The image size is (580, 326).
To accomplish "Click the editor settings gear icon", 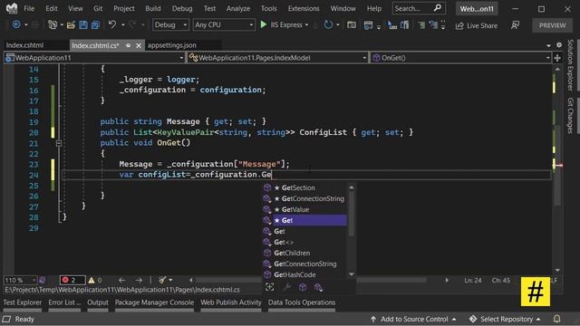I will pos(559,45).
